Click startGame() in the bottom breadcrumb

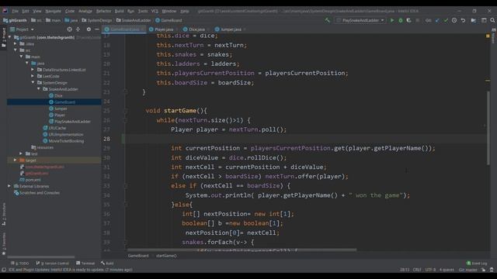click(166, 256)
